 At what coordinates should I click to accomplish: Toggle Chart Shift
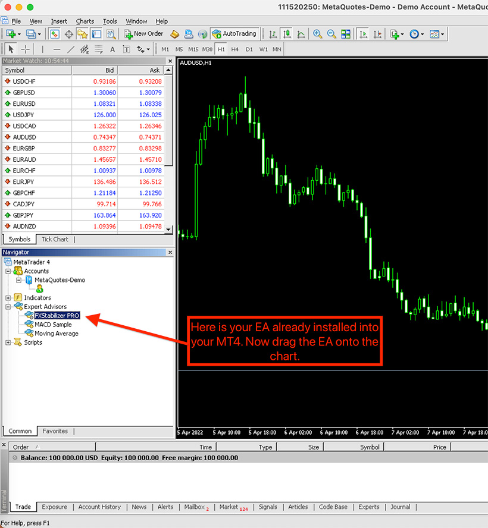(377, 34)
